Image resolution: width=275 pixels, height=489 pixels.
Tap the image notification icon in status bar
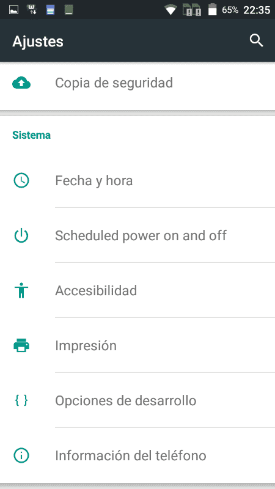coord(13,10)
